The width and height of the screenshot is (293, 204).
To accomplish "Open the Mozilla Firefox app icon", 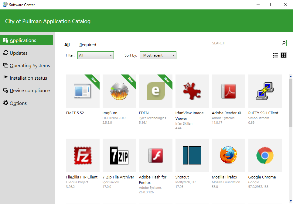I will [x=228, y=155].
